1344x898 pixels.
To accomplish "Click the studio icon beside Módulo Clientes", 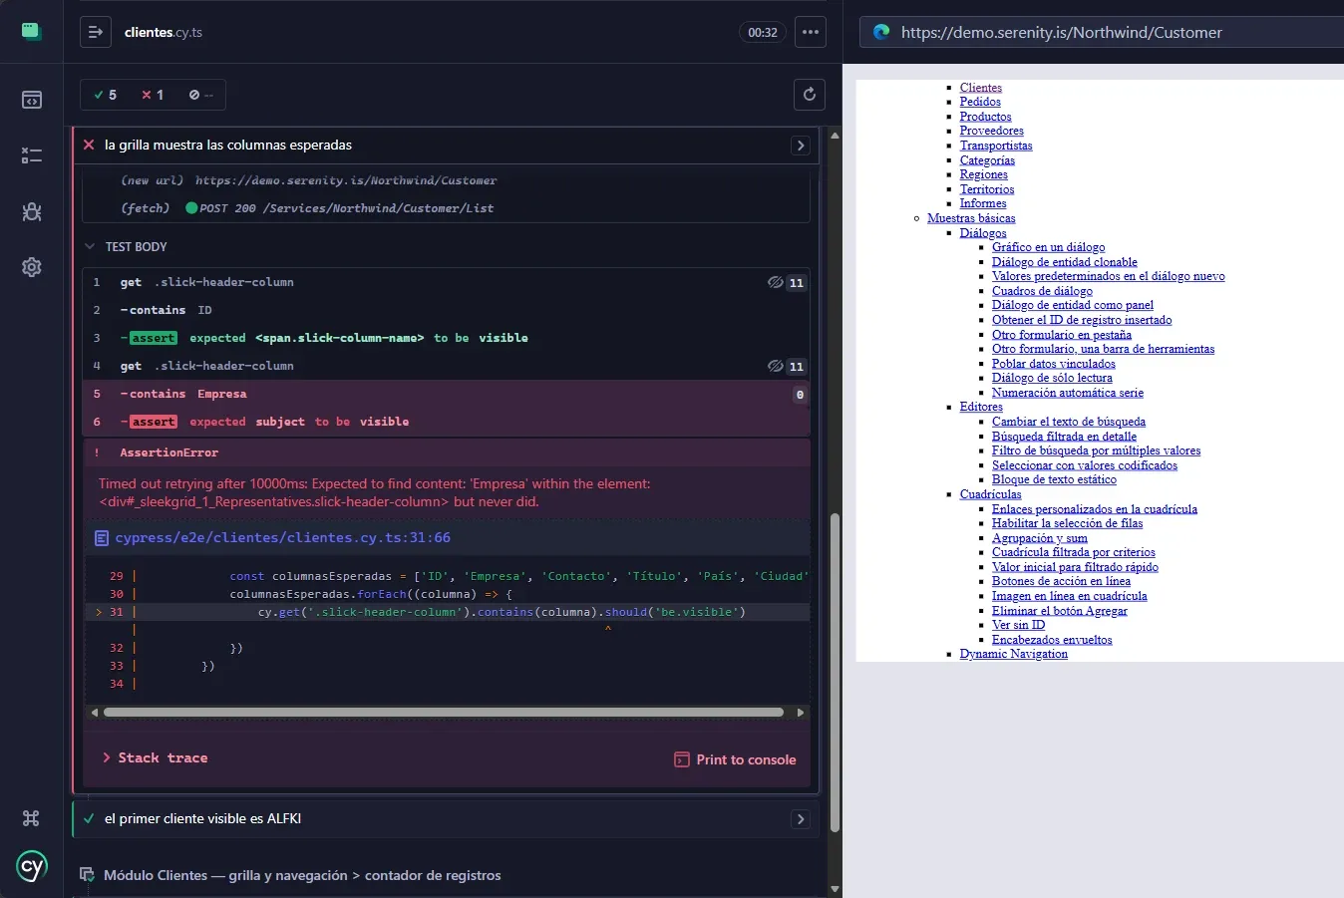I will [87, 874].
